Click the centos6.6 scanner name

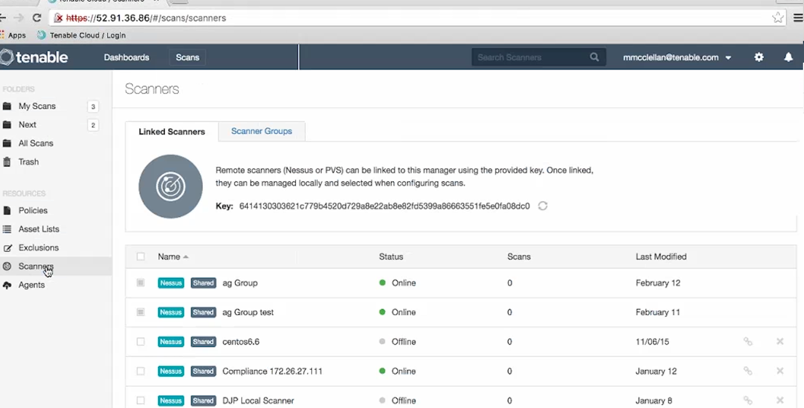pos(241,342)
